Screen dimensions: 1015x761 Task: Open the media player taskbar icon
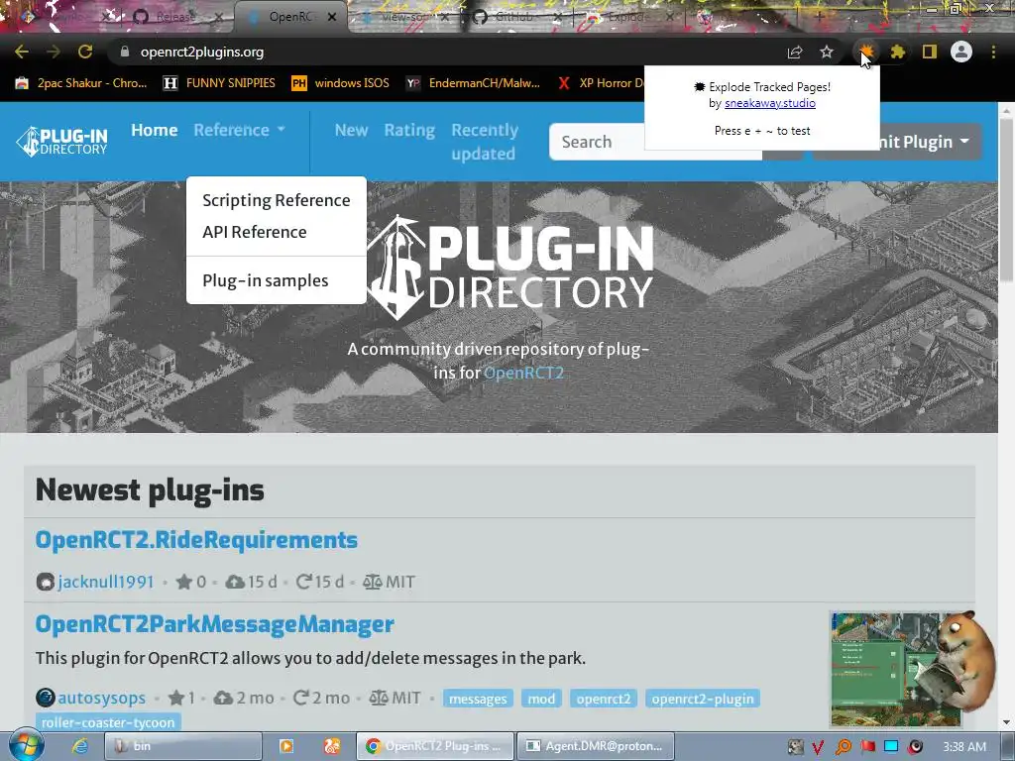click(285, 746)
